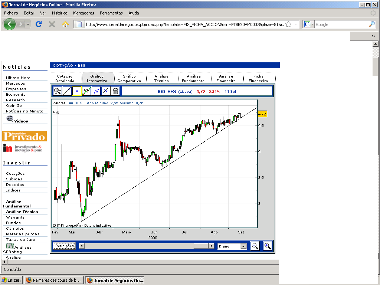
Task: Click the Vídeos film reel icon
Action: pyautogui.click(x=10, y=118)
